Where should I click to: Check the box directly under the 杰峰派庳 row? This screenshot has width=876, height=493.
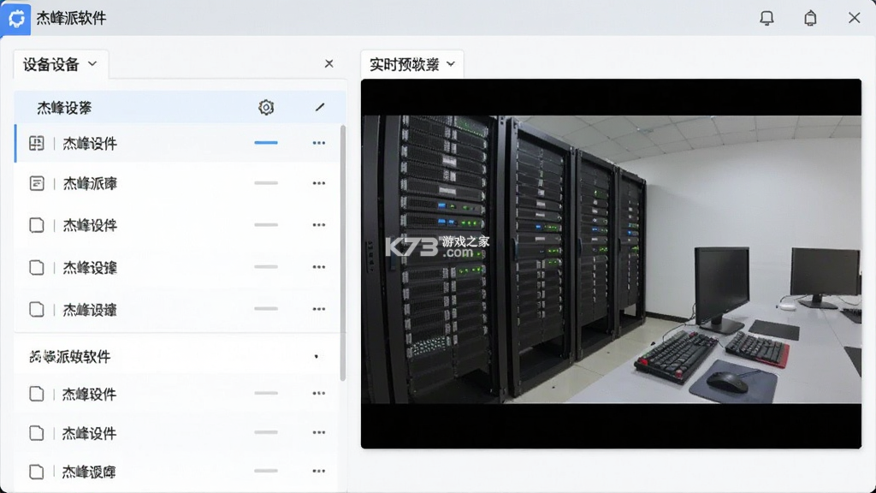pyautogui.click(x=36, y=225)
